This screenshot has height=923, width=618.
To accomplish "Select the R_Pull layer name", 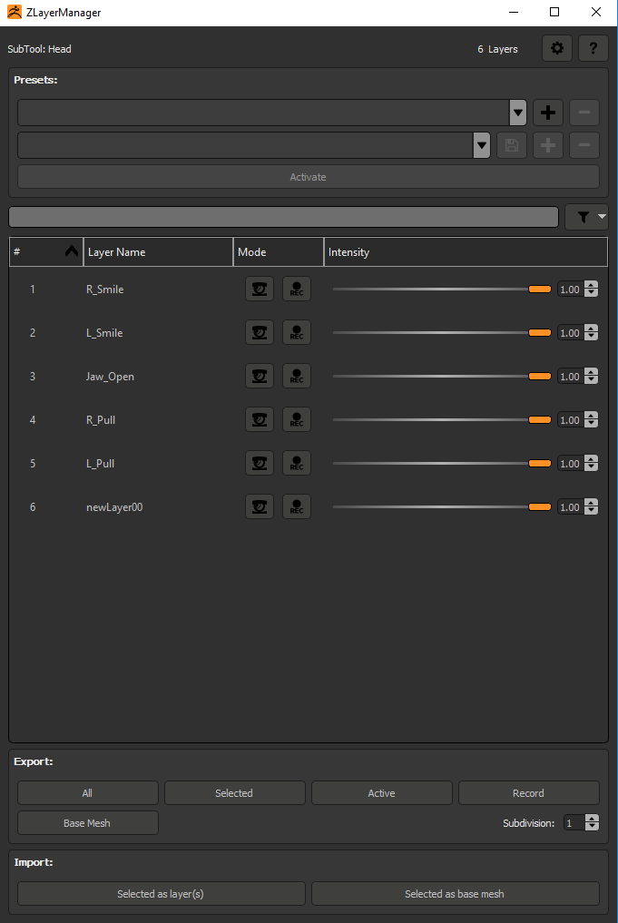I will (101, 419).
